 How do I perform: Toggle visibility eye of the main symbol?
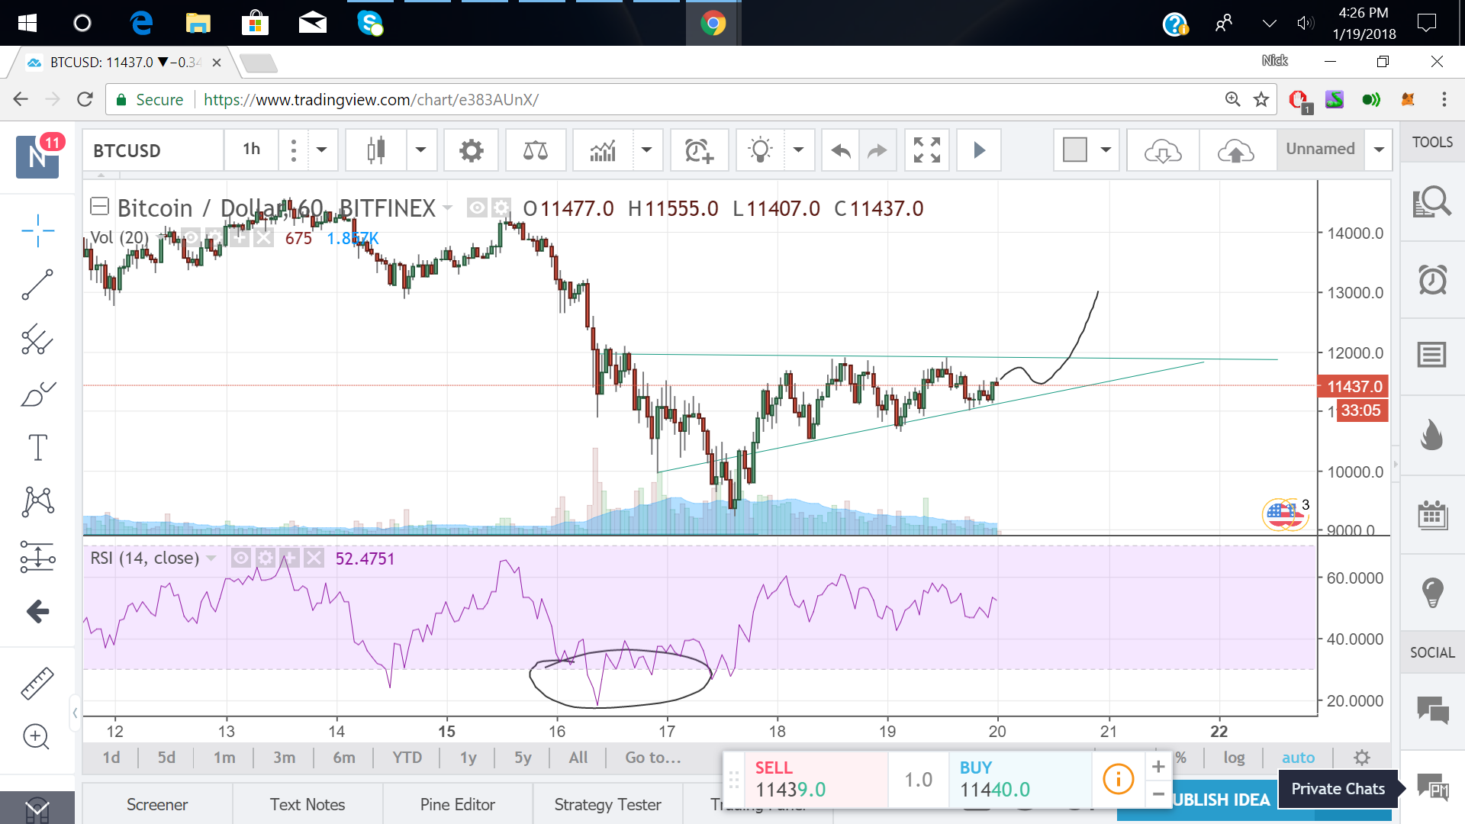[477, 208]
